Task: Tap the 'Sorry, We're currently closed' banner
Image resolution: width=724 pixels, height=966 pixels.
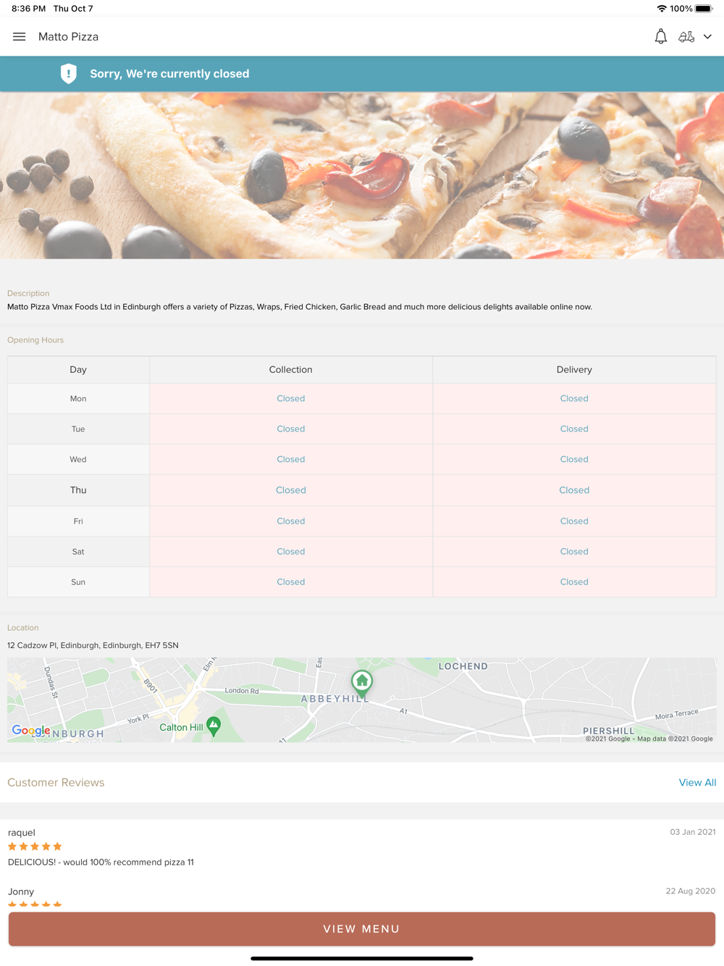Action: tap(362, 74)
